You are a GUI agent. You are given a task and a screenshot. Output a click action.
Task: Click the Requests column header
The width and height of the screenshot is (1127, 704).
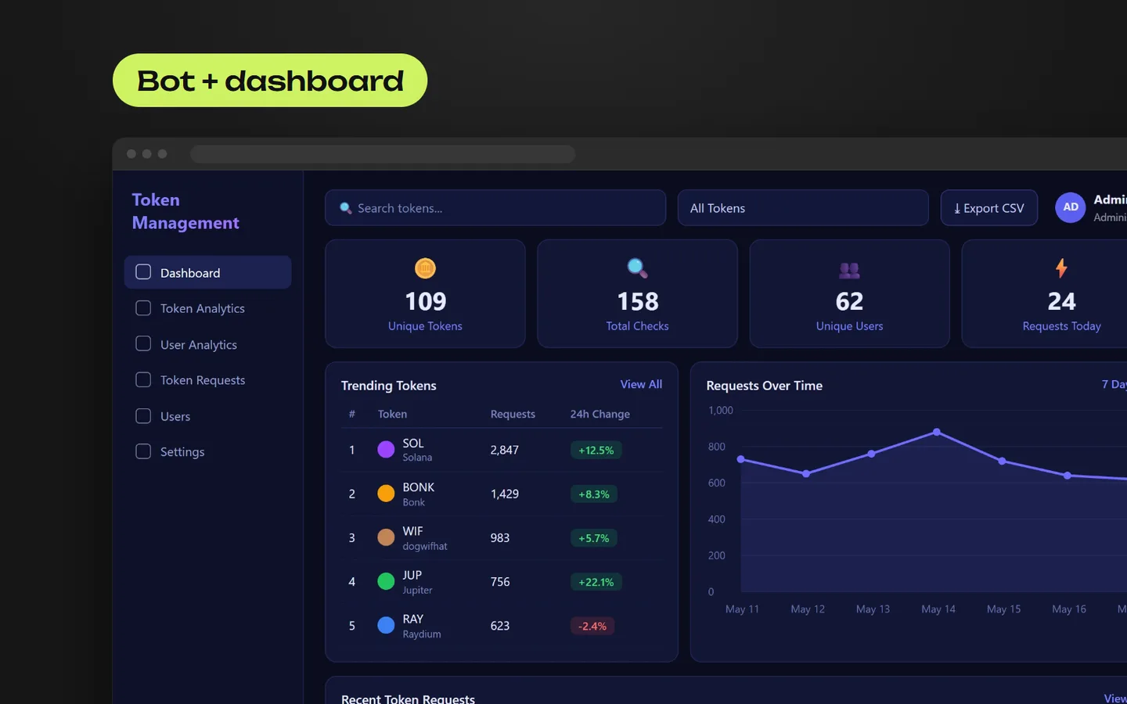point(513,414)
